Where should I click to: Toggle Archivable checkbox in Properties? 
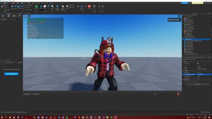198,63
